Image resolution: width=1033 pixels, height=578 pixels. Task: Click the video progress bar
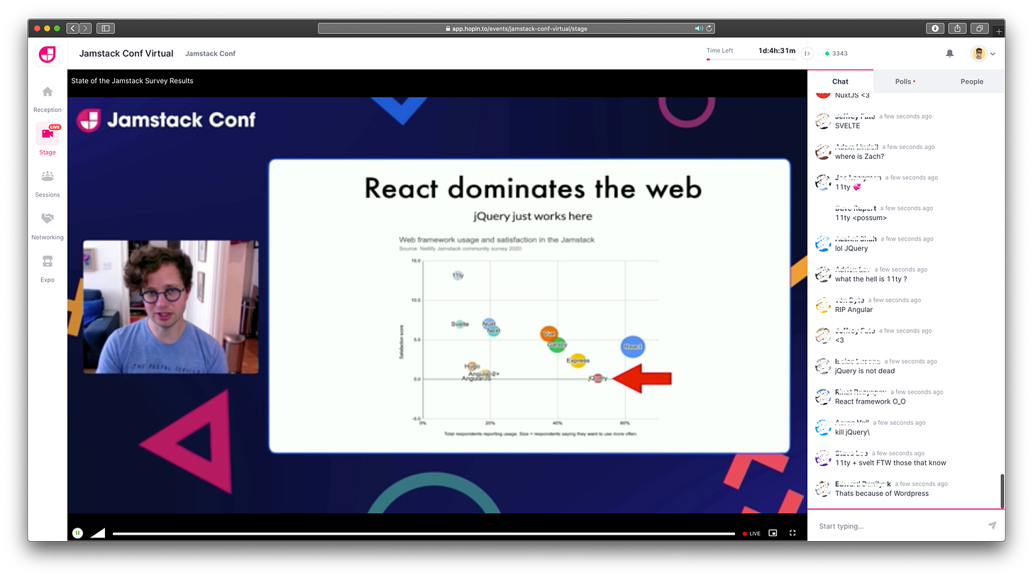[x=424, y=533]
